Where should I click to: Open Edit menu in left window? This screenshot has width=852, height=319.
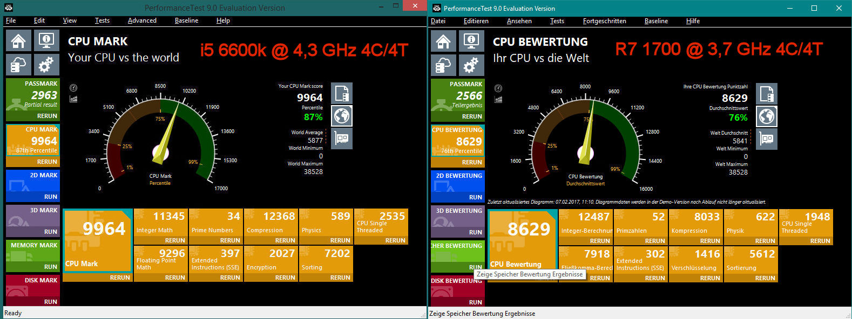(x=39, y=20)
